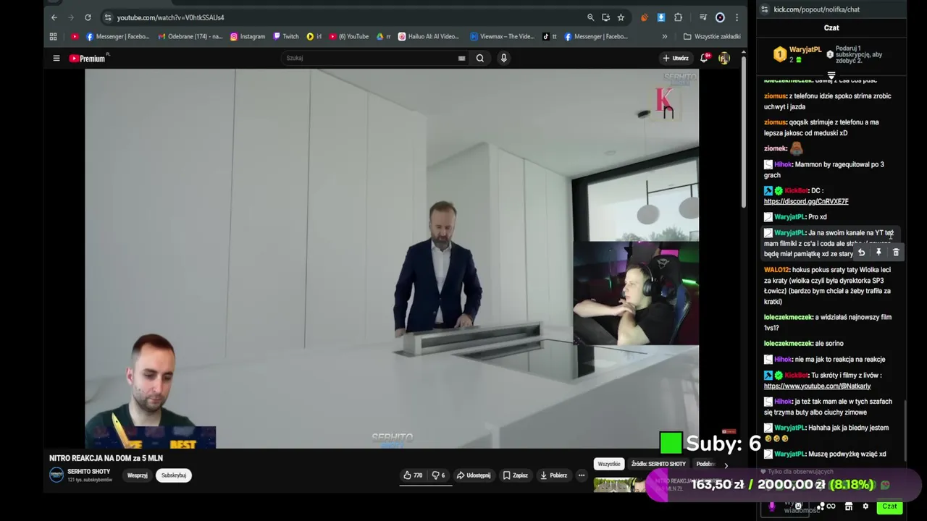Open the YouTube account avatar menu
Image resolution: width=927 pixels, height=521 pixels.
pyautogui.click(x=723, y=58)
